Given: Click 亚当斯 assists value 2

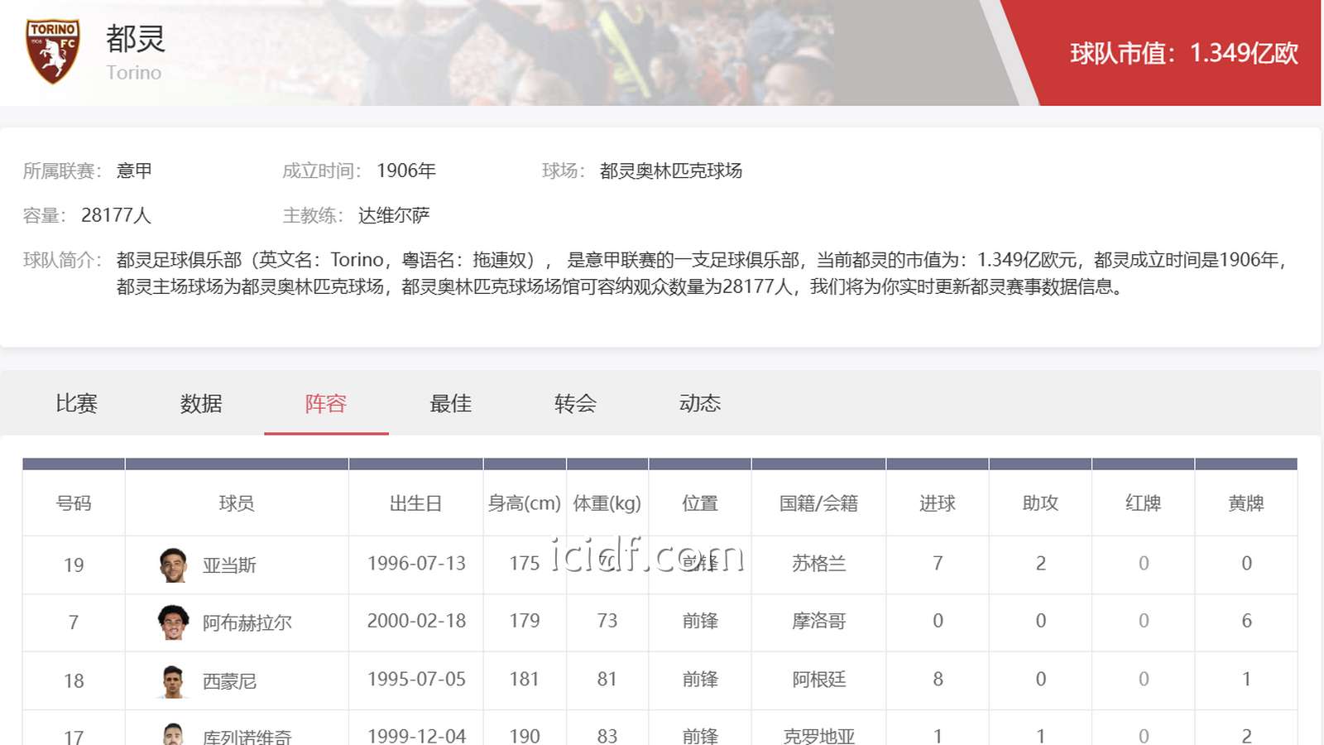Looking at the screenshot, I should point(1041,564).
